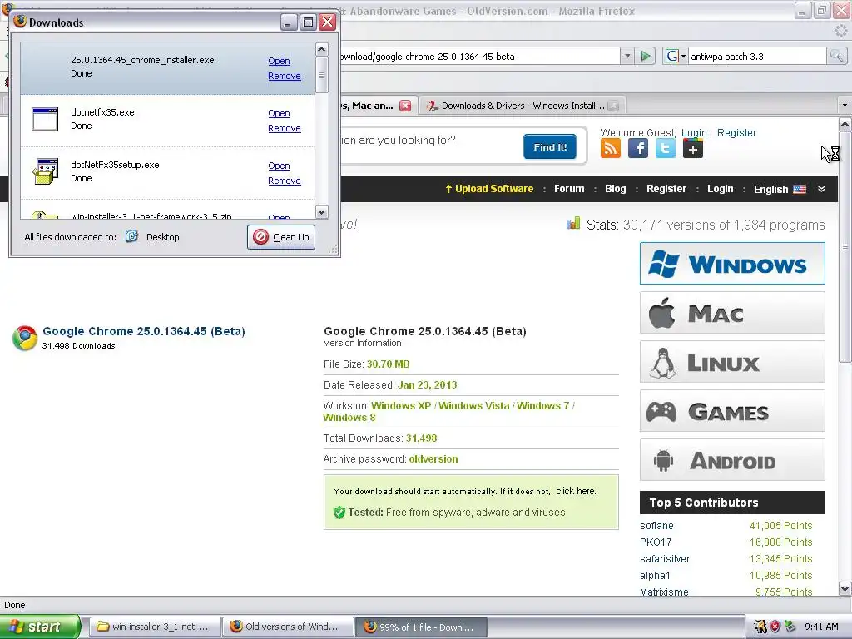Click the Facebook icon
Image resolution: width=852 pixels, height=639 pixels.
tap(638, 148)
